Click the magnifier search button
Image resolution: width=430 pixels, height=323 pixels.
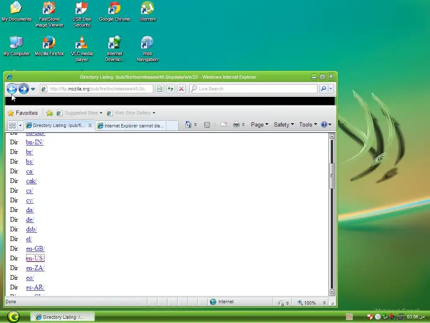[x=324, y=89]
